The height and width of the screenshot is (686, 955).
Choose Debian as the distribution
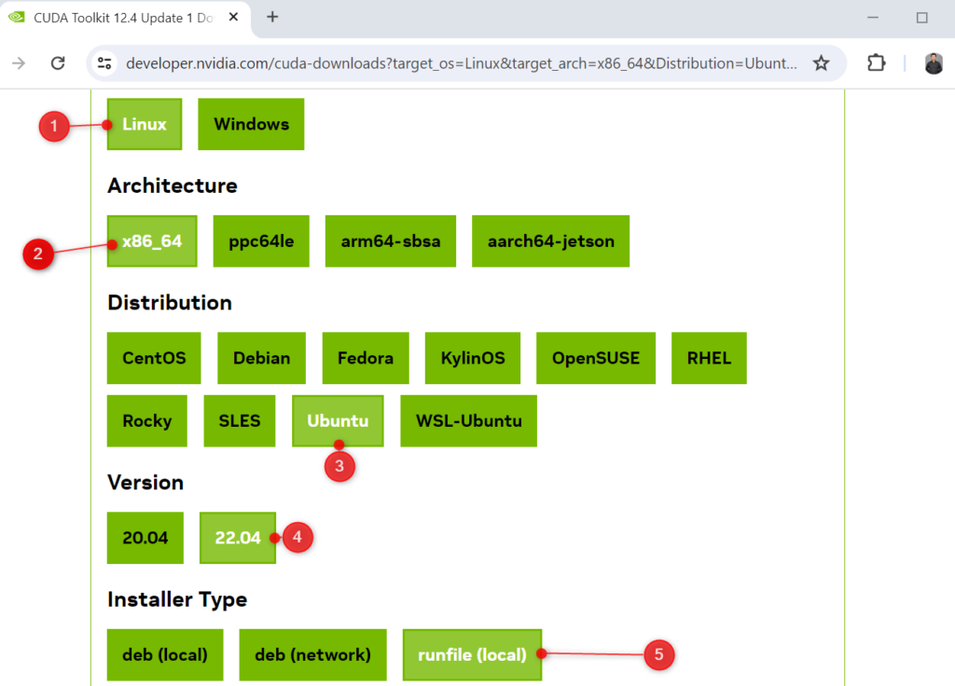pyautogui.click(x=261, y=358)
